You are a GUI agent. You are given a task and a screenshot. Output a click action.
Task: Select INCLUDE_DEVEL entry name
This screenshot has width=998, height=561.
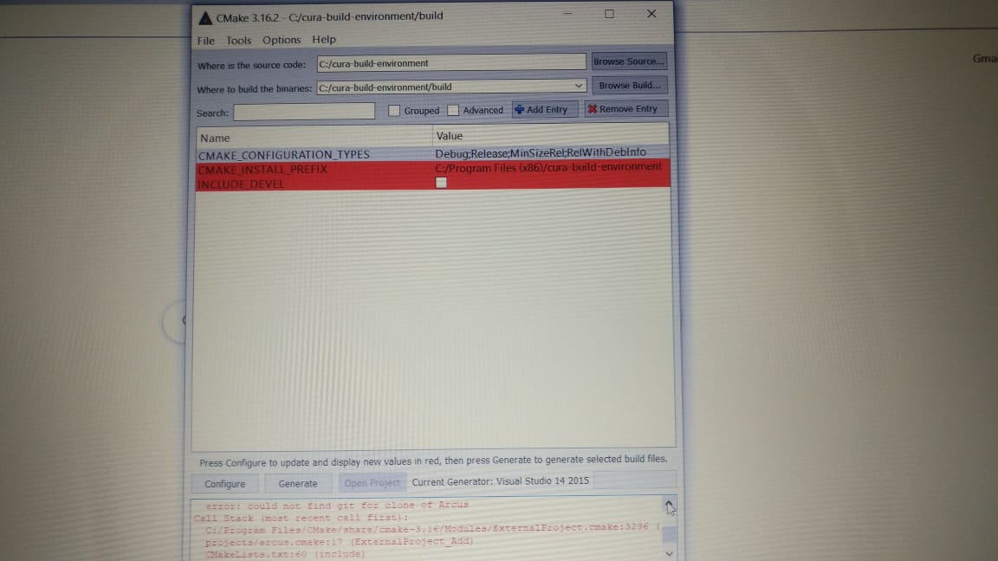point(241,184)
